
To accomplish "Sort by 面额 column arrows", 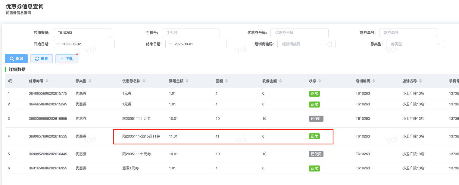I will click(226, 81).
